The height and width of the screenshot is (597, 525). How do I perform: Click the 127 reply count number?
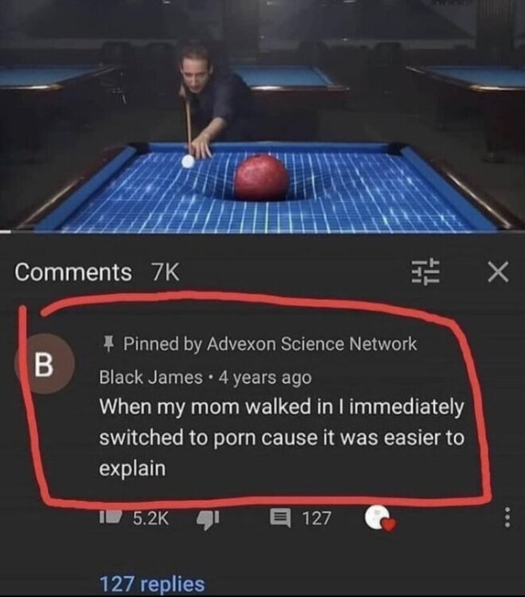(x=317, y=518)
